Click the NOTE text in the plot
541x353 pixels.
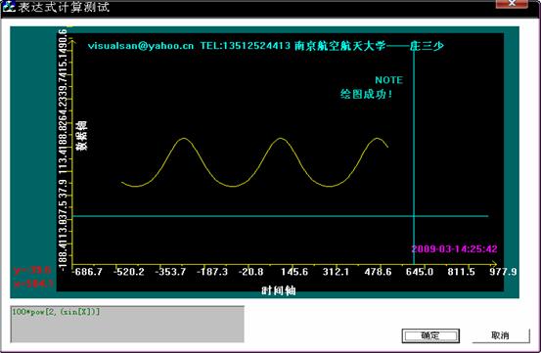point(388,80)
